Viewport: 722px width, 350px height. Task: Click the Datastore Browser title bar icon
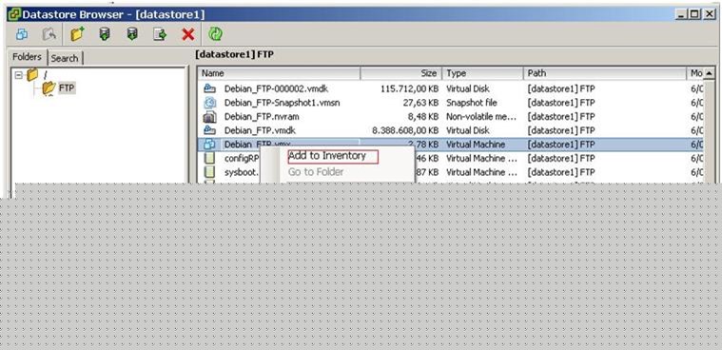14,14
